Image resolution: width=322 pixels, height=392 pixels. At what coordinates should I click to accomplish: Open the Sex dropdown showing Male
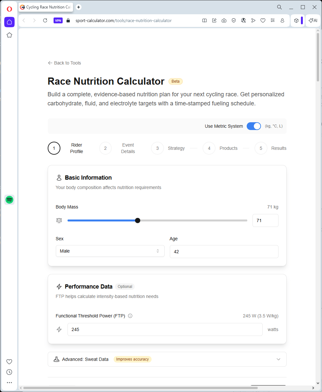click(110, 251)
